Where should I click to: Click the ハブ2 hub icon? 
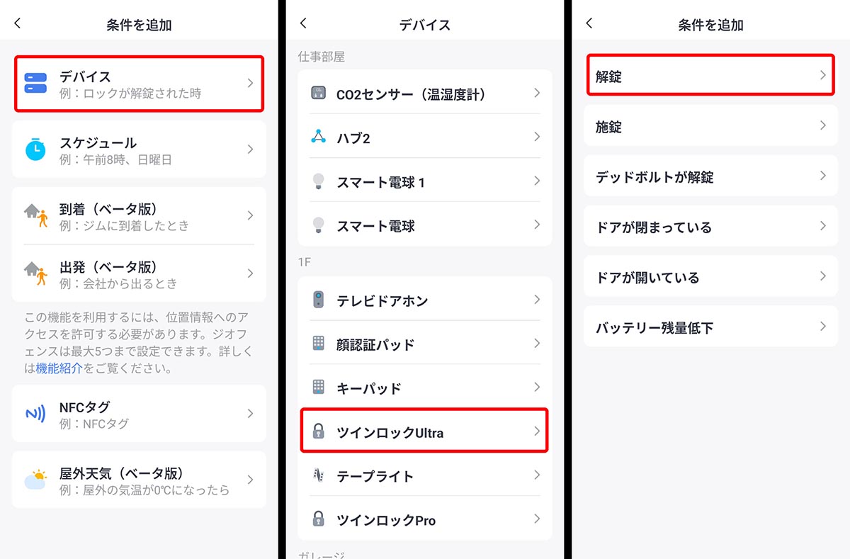[319, 137]
